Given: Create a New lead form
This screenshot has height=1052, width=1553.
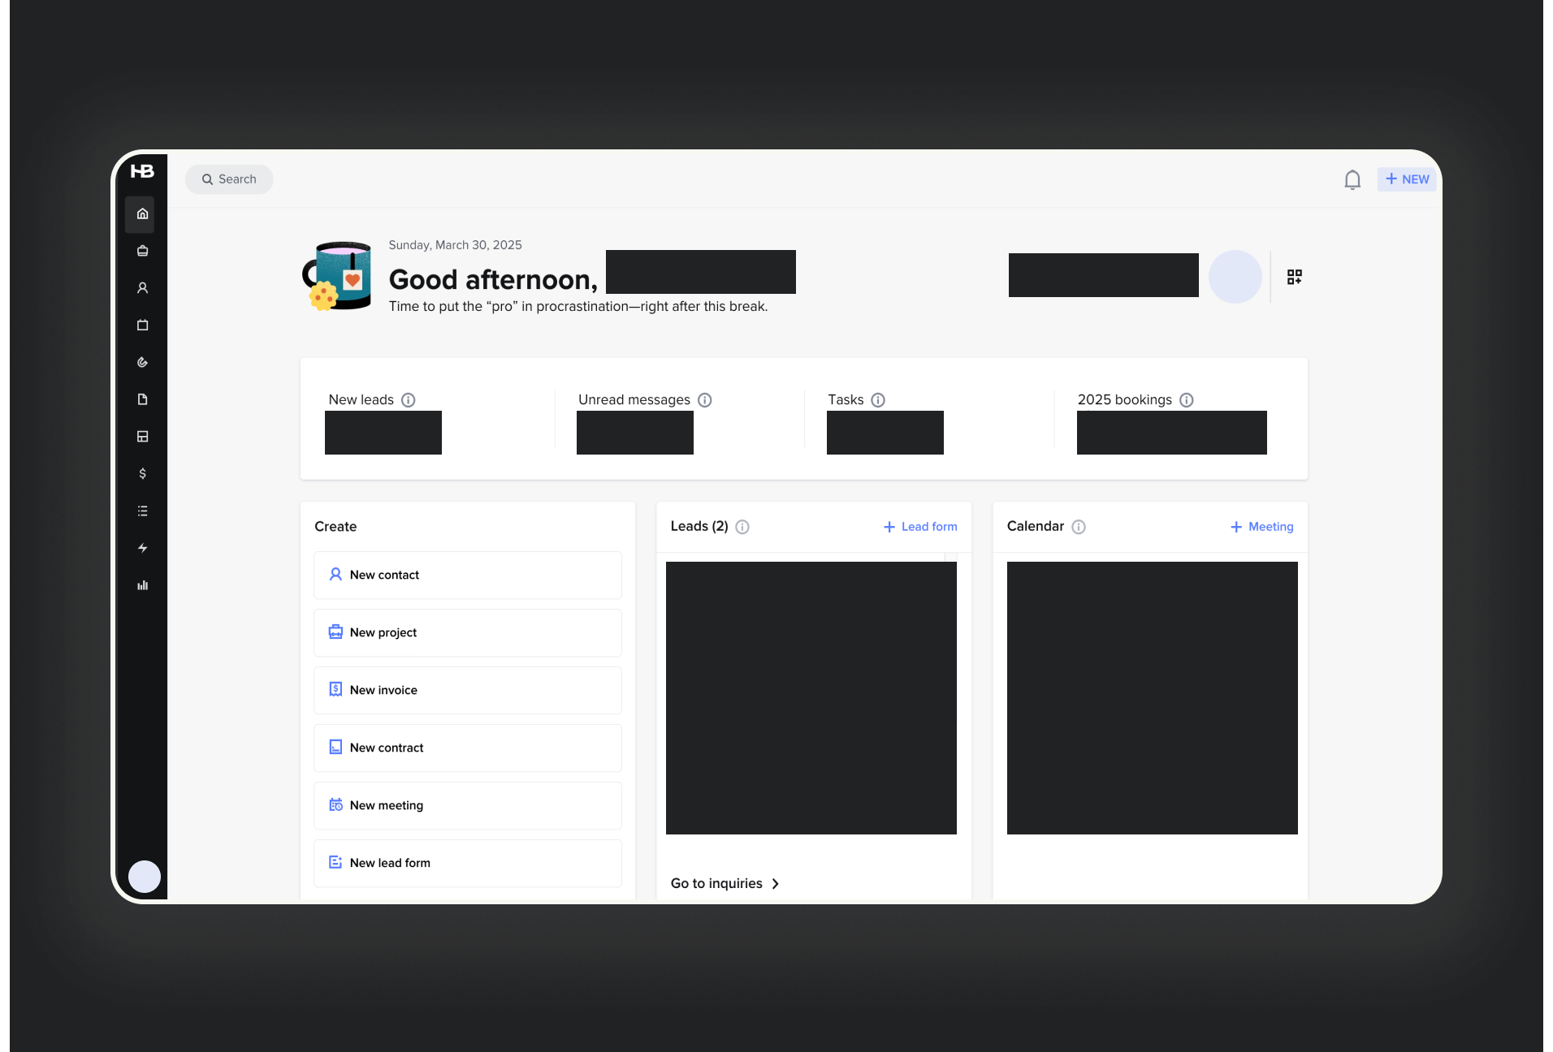Looking at the screenshot, I should click(468, 863).
